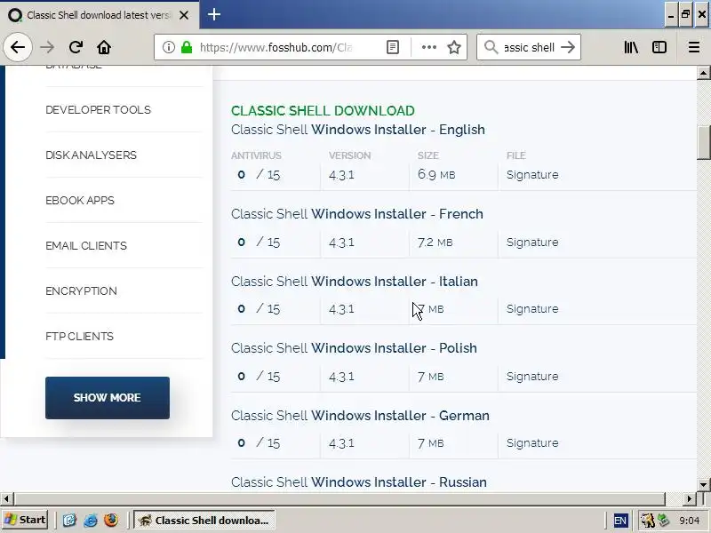Open Ebook Apps category
The height and width of the screenshot is (533, 711).
click(x=80, y=201)
